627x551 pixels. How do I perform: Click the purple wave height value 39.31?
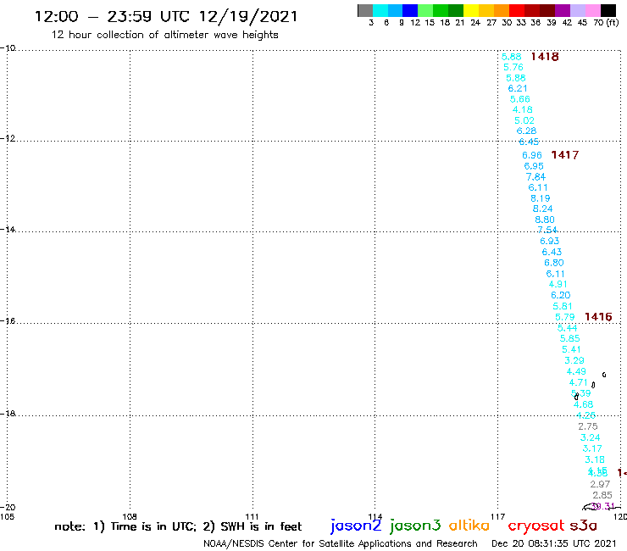pos(602,506)
